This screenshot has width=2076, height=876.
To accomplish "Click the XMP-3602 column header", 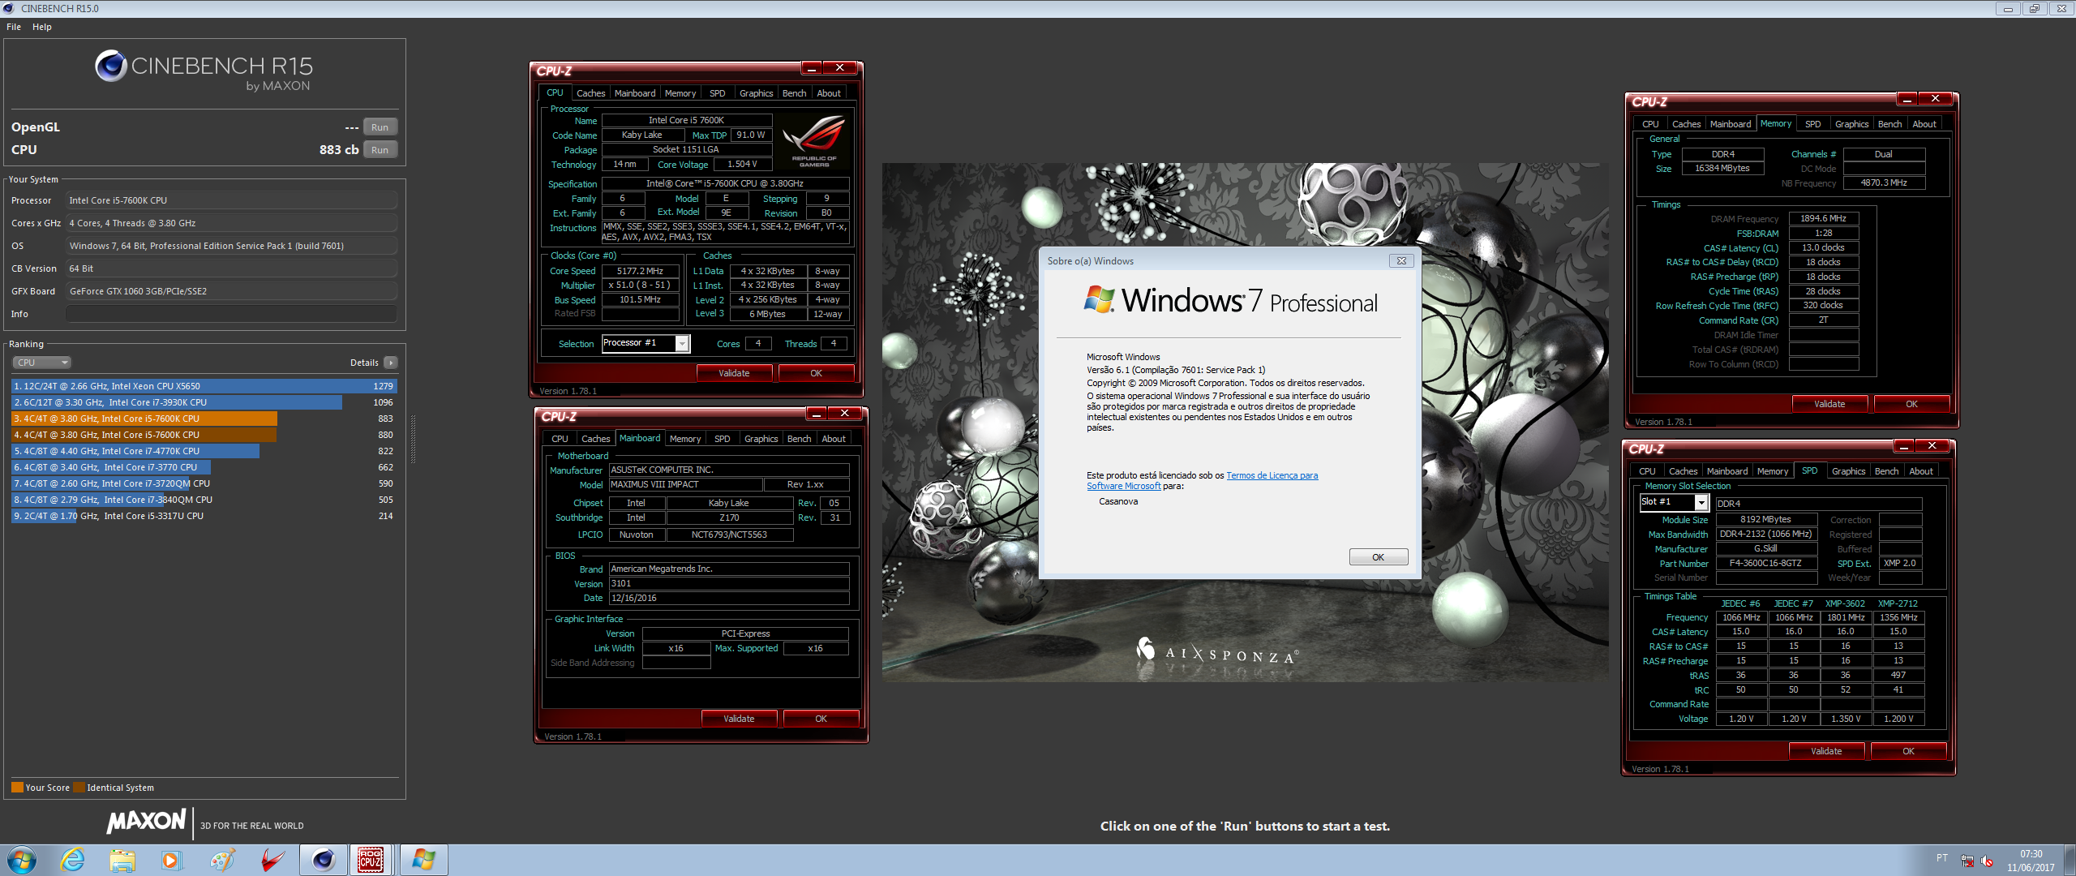I will click(x=1845, y=603).
